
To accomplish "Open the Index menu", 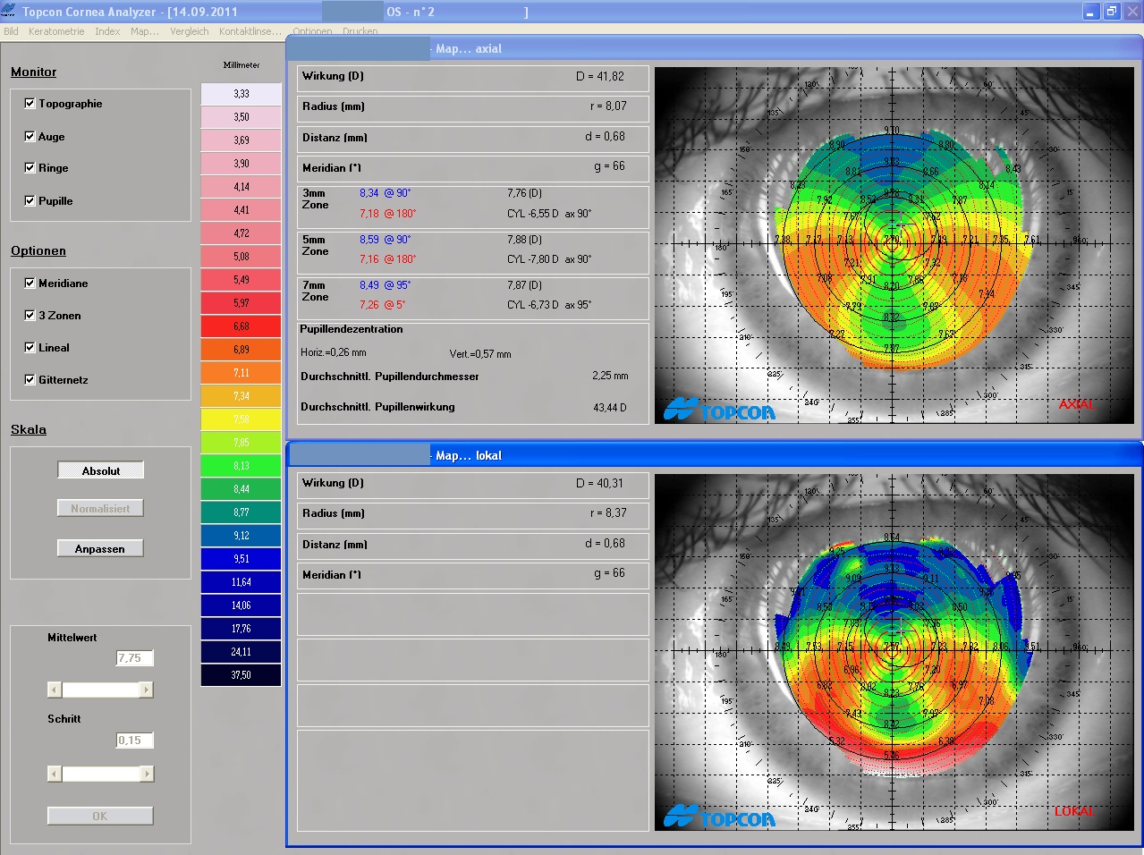I will (107, 31).
